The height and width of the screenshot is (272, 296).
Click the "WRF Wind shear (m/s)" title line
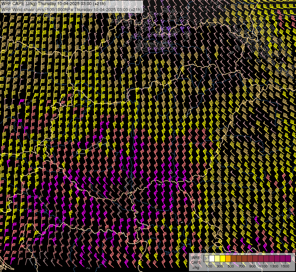[x=71, y=9]
